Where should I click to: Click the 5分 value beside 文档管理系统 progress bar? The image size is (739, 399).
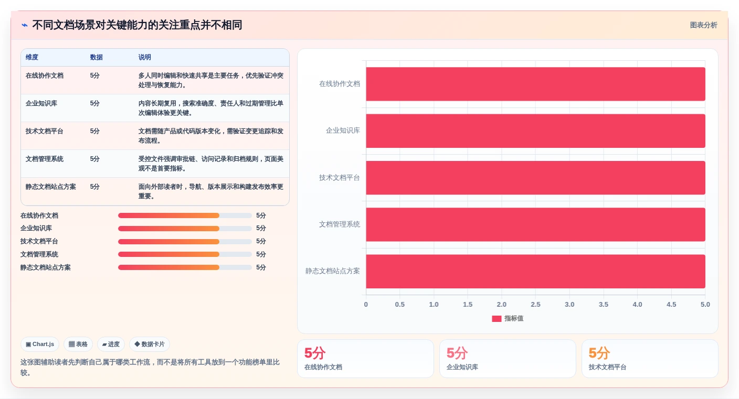pos(261,254)
